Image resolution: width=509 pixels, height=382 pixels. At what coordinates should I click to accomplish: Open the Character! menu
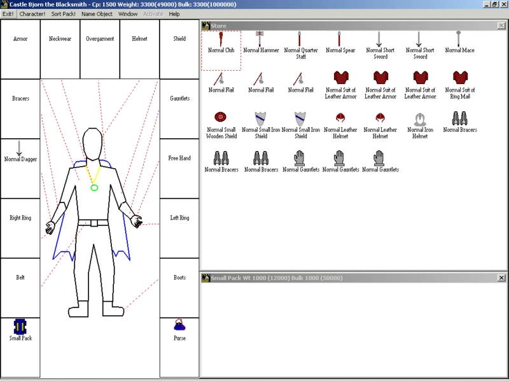32,13
